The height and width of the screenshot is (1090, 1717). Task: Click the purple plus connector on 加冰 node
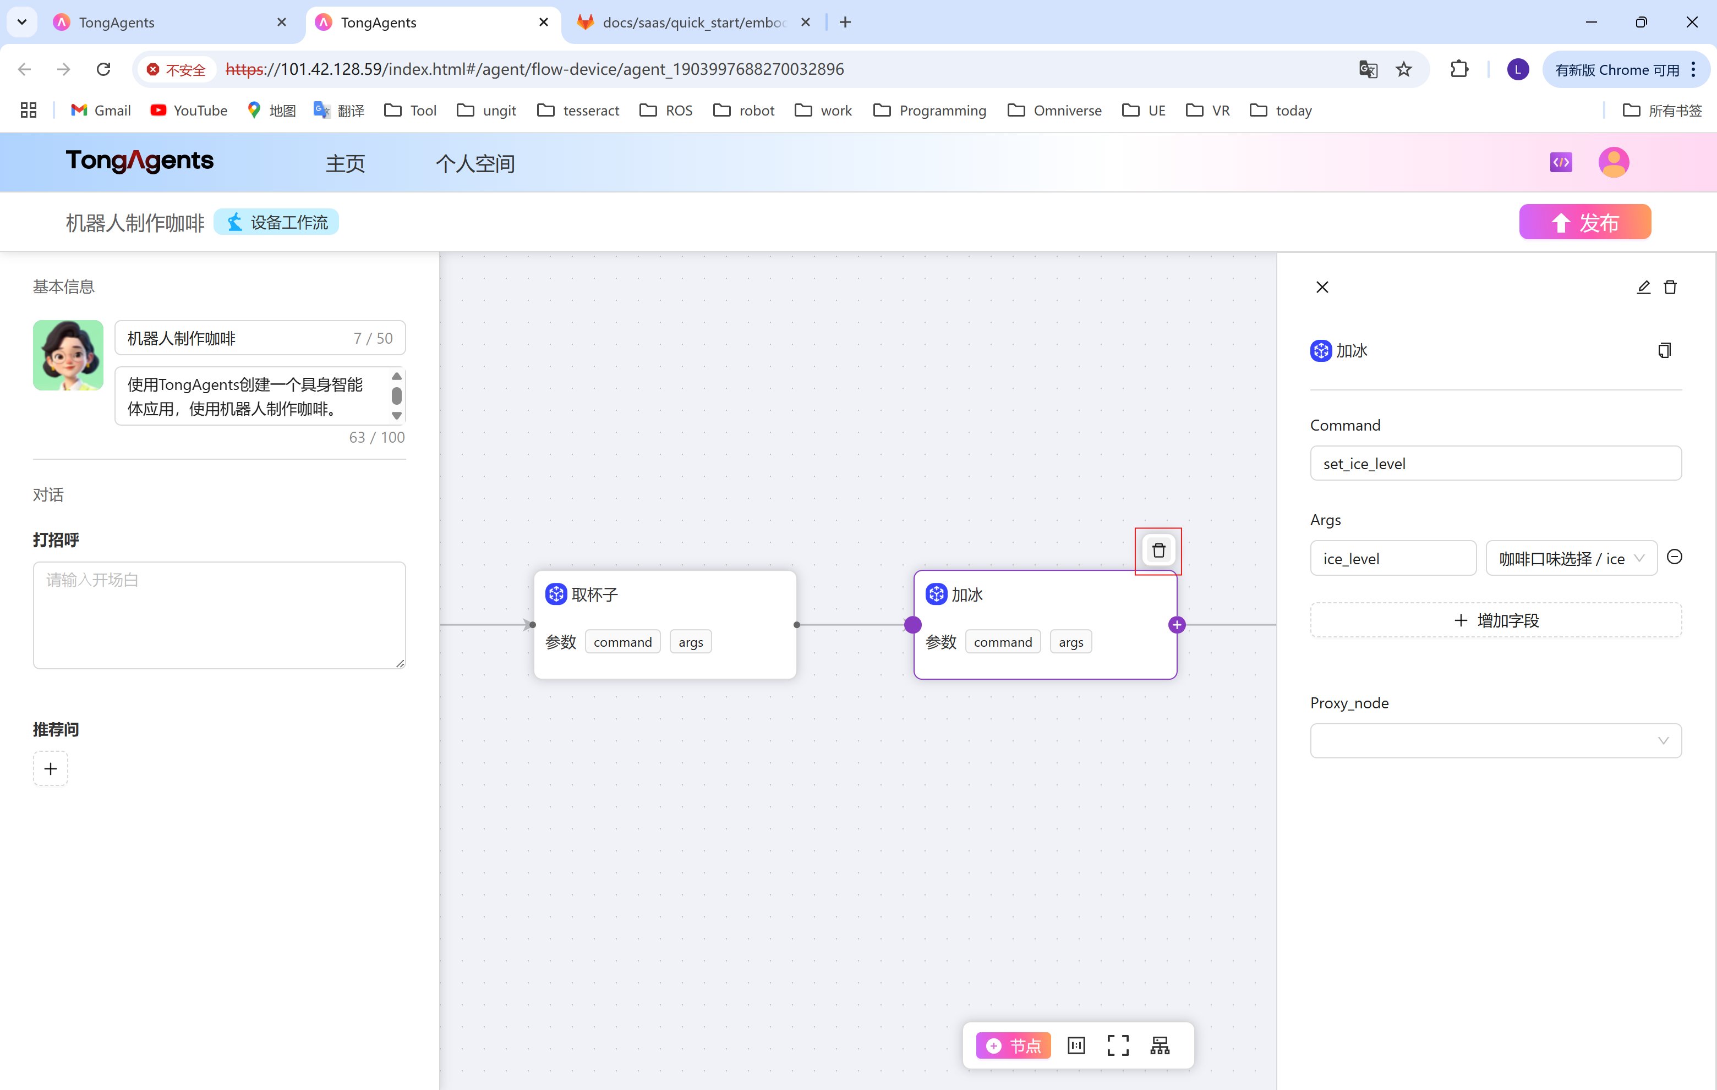pyautogui.click(x=1177, y=625)
